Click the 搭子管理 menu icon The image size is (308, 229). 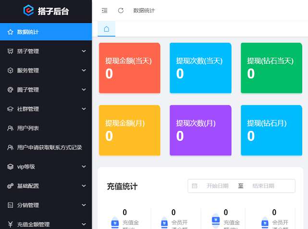pyautogui.click(x=10, y=51)
